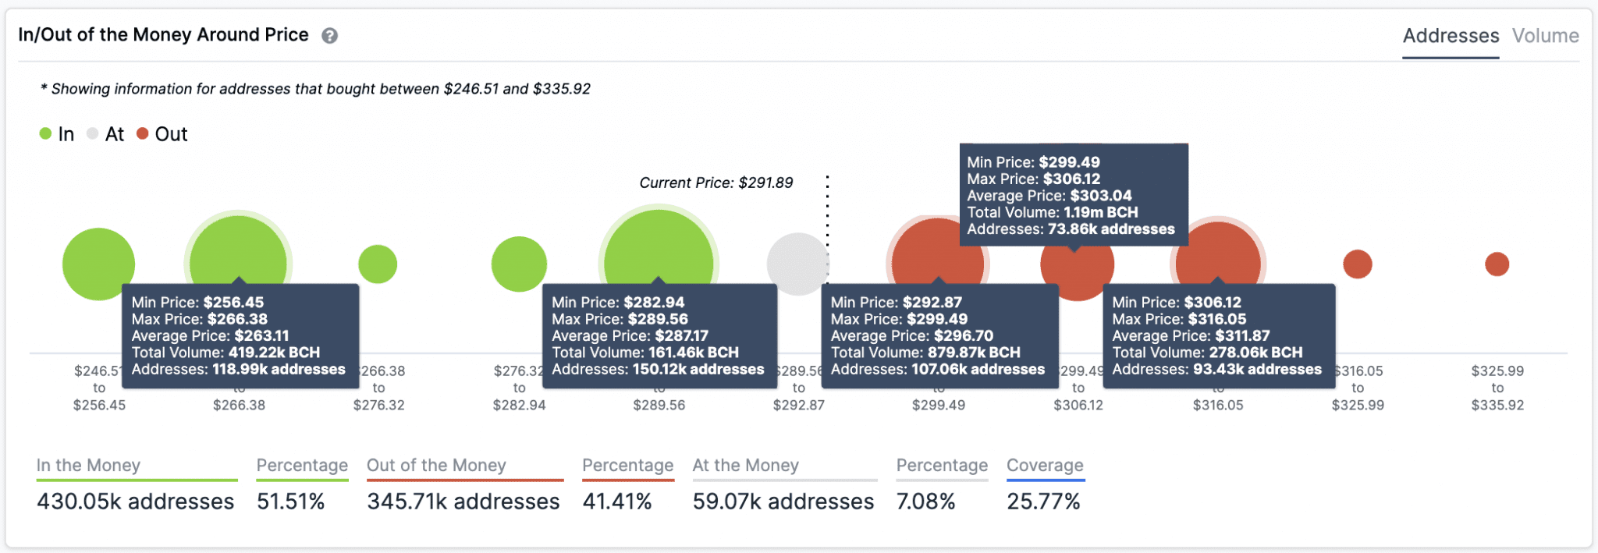Toggle the green In legend item
This screenshot has width=1598, height=553.
pyautogui.click(x=57, y=134)
